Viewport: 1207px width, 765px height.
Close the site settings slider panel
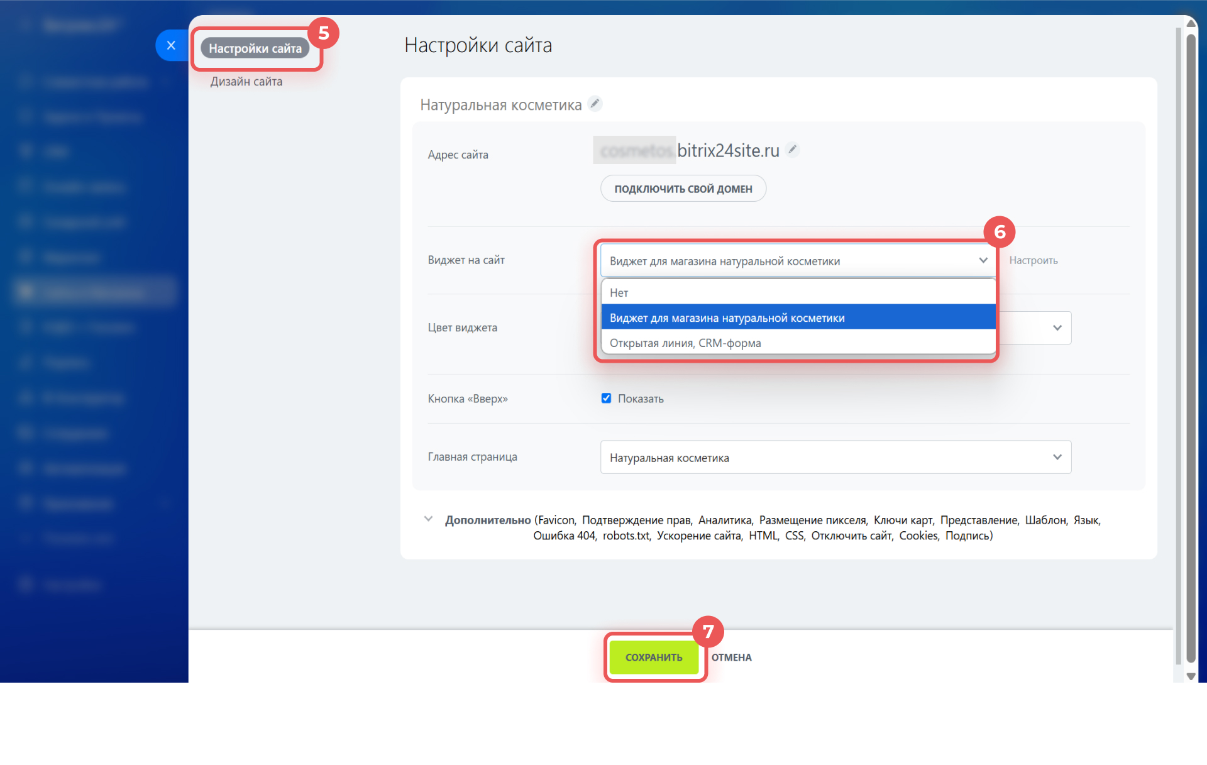click(171, 45)
